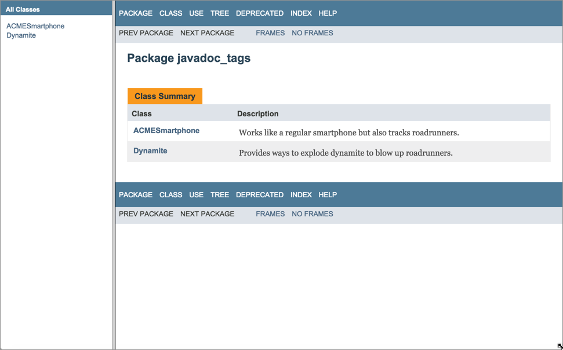Open USE in the bottom navigation bar
The width and height of the screenshot is (563, 350).
point(196,195)
